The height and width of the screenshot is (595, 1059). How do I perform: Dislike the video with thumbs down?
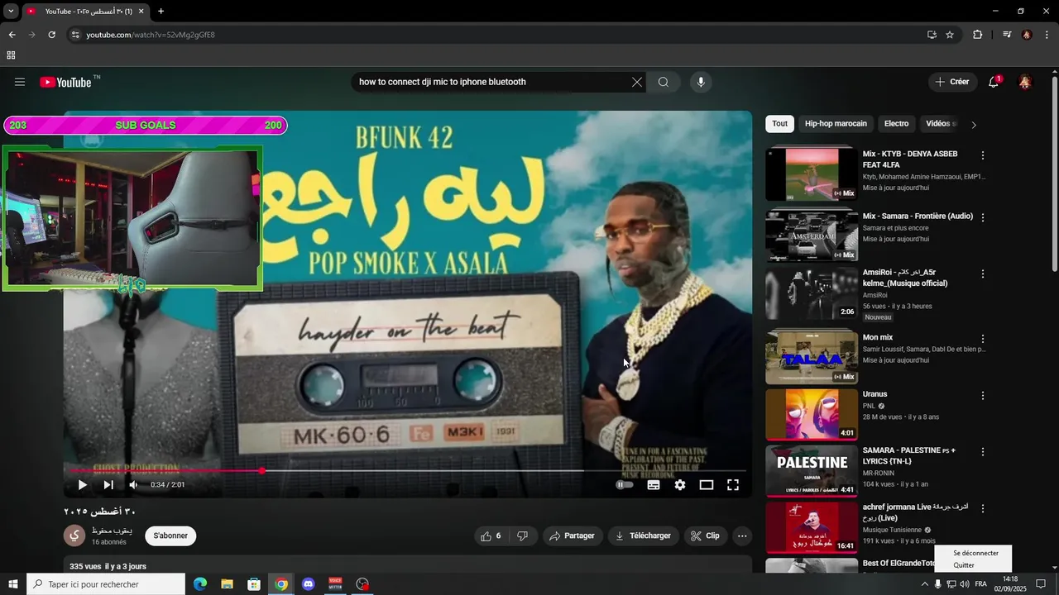coord(522,535)
